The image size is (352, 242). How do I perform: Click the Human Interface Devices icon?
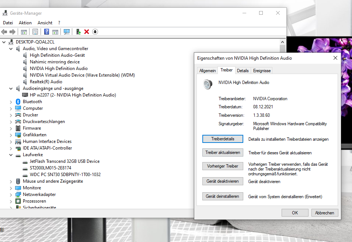[18, 141]
